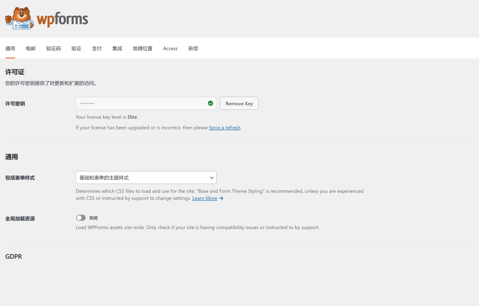
Task: Click the Remove Key button
Action: click(x=239, y=103)
